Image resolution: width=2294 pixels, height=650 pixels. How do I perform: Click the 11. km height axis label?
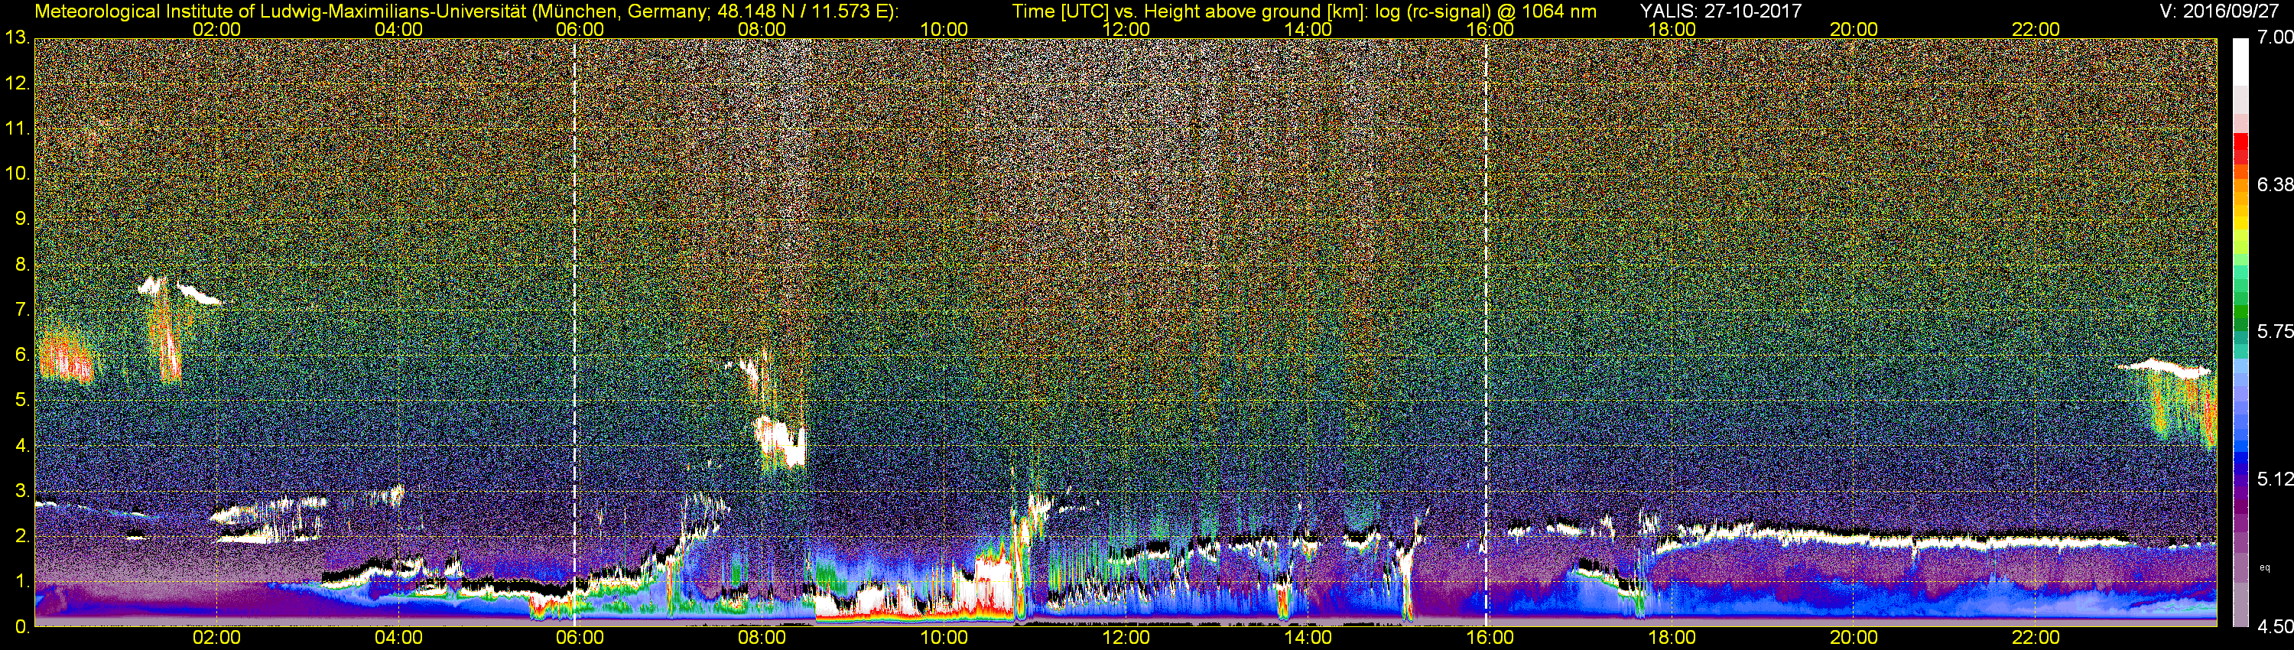pyautogui.click(x=18, y=129)
